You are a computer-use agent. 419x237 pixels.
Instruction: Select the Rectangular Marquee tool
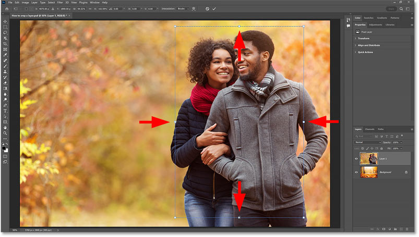click(5, 27)
